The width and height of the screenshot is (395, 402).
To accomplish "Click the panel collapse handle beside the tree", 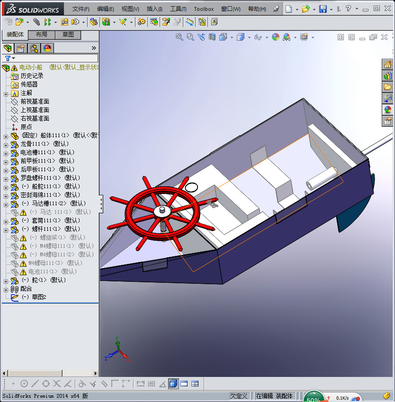I will [101, 204].
